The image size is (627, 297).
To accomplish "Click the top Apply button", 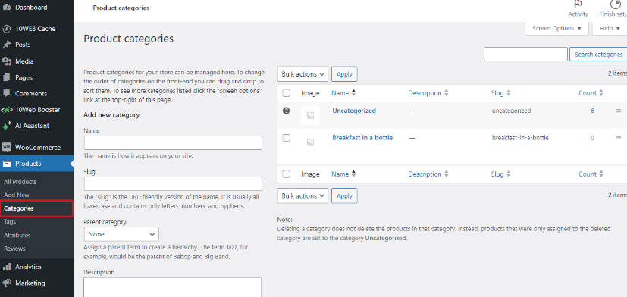I will [344, 74].
